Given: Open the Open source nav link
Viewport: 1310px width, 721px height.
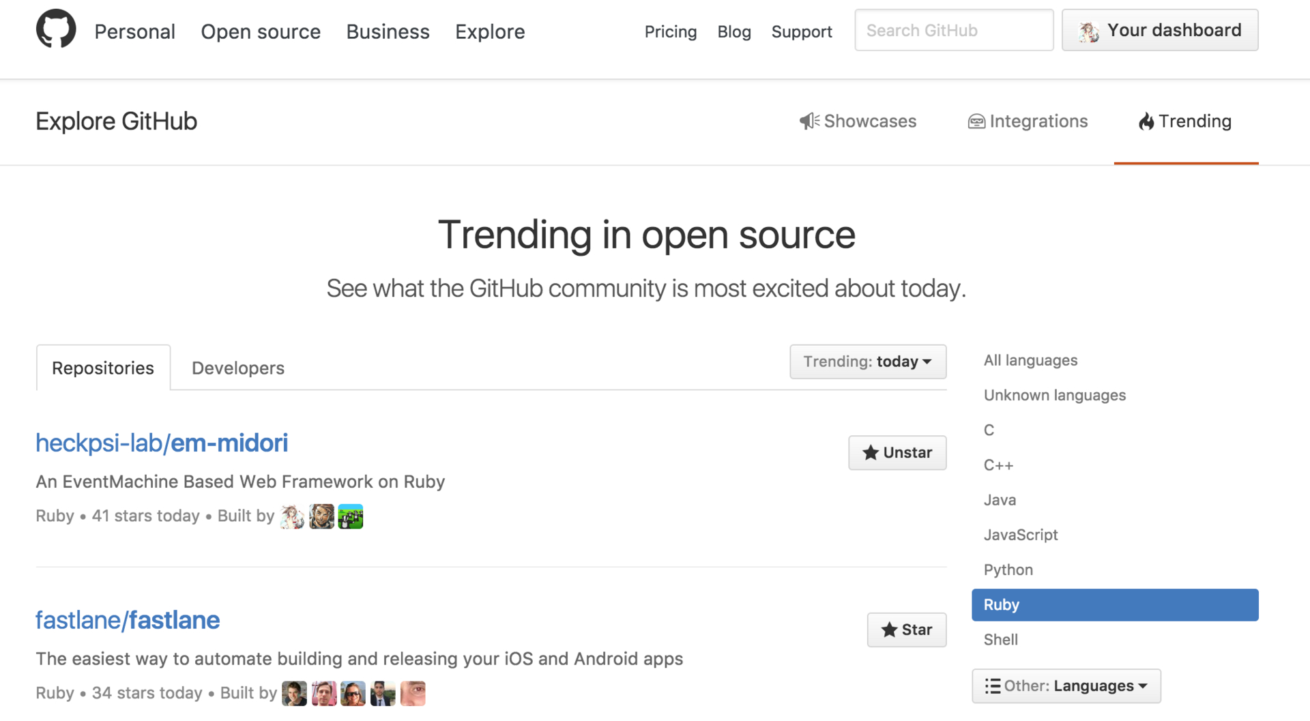Looking at the screenshot, I should pyautogui.click(x=261, y=31).
